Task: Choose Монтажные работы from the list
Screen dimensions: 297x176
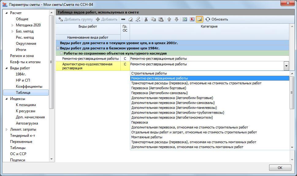Action: (x=210, y=137)
